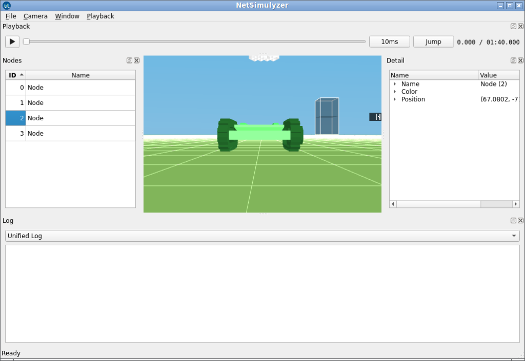Image resolution: width=525 pixels, height=361 pixels.
Task: Close the Nodes panel with its X icon
Action: [136, 60]
